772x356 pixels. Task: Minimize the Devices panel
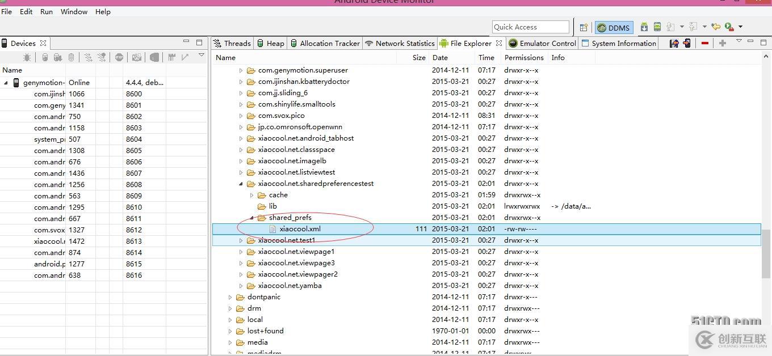coord(186,41)
